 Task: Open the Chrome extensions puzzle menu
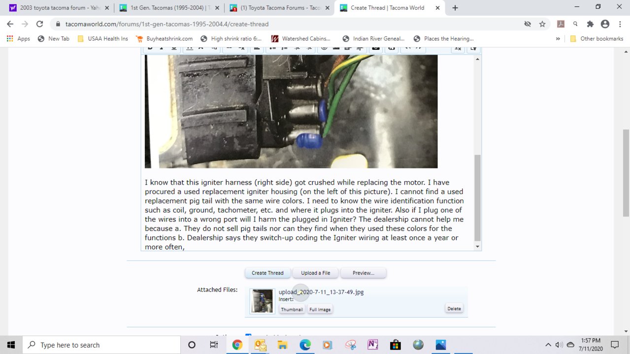tap(590, 24)
